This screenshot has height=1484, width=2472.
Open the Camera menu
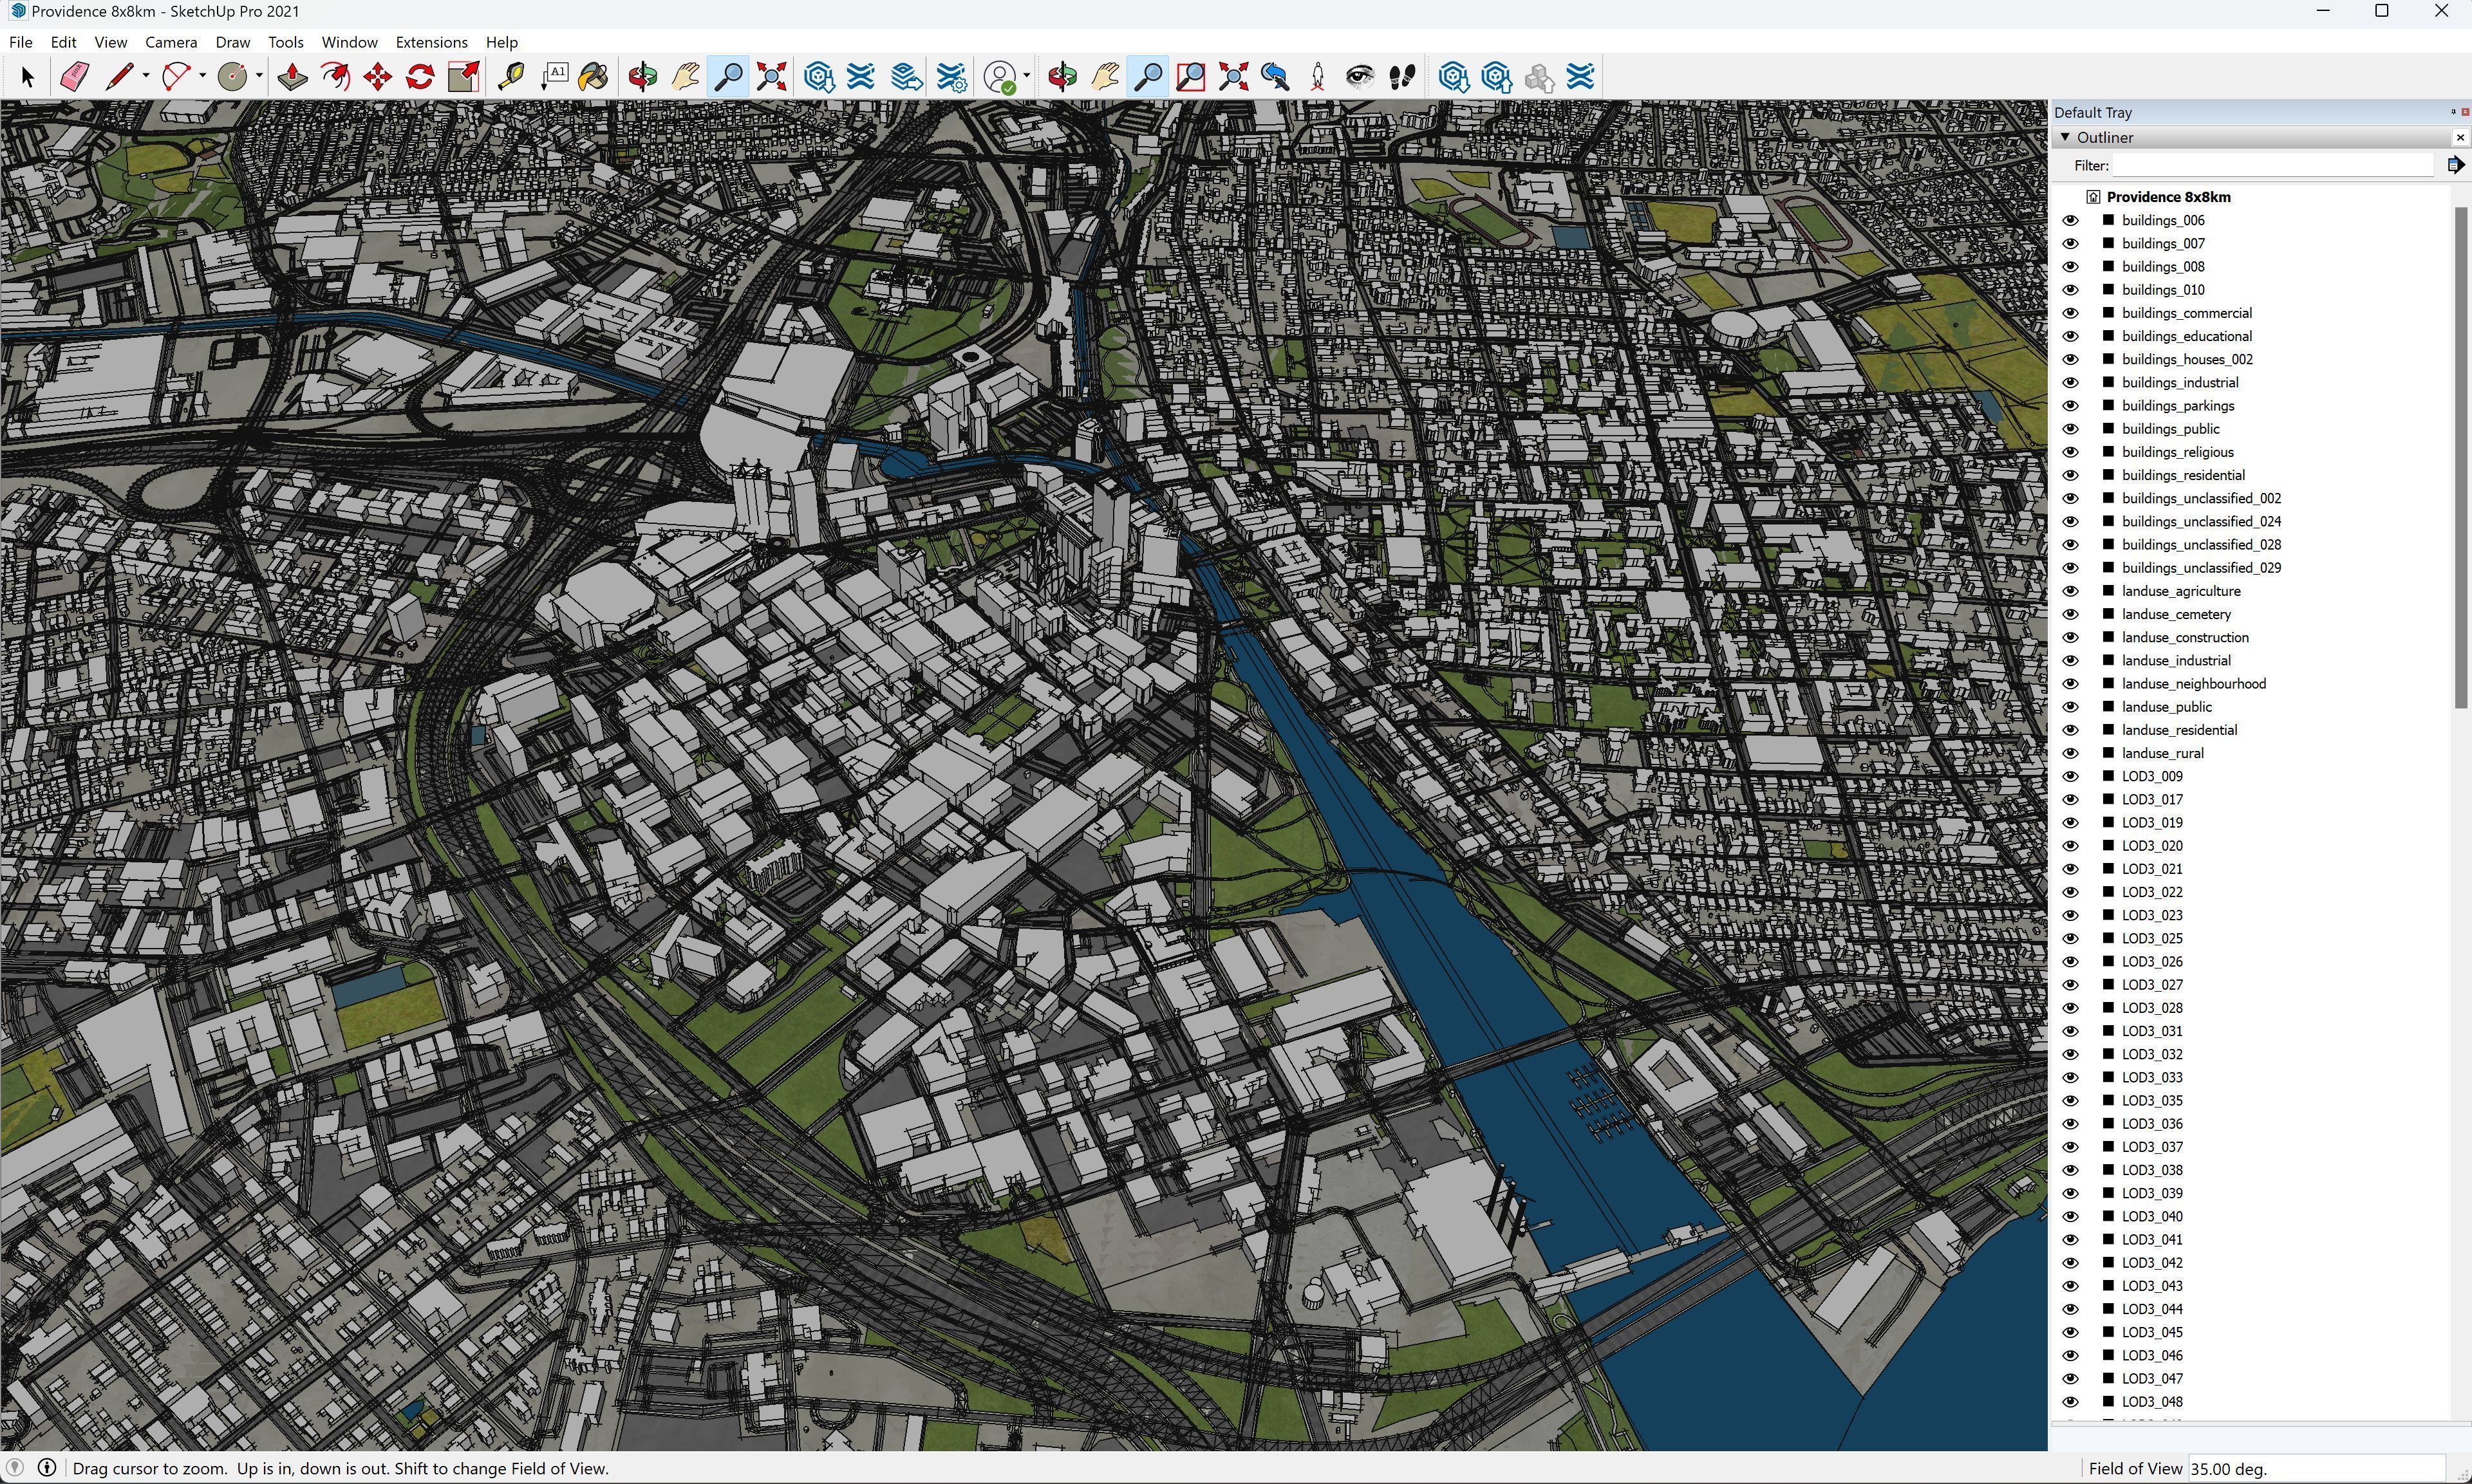tap(170, 42)
